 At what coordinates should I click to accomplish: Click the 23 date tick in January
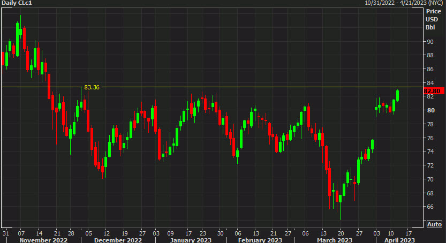202,233
